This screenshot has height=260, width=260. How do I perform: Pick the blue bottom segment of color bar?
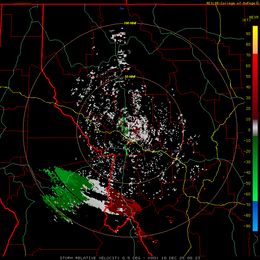[255, 216]
